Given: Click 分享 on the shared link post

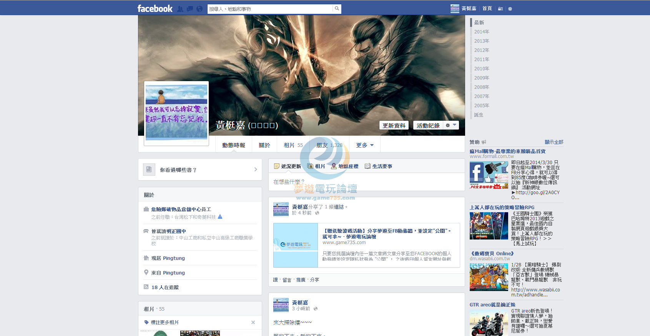Looking at the screenshot, I should 314,280.
